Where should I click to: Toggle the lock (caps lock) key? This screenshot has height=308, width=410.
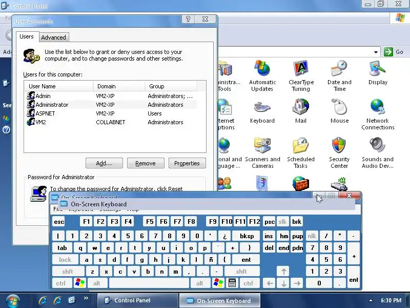pyautogui.click(x=65, y=260)
